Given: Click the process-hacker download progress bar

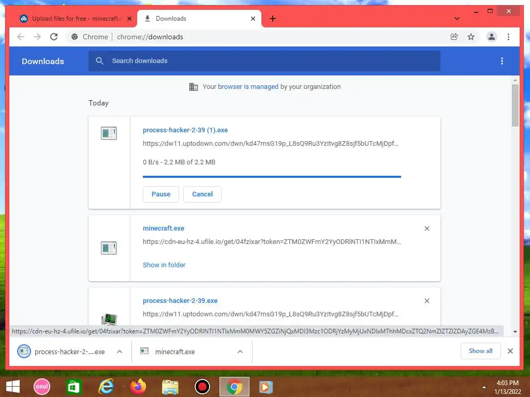Looking at the screenshot, I should click(272, 177).
